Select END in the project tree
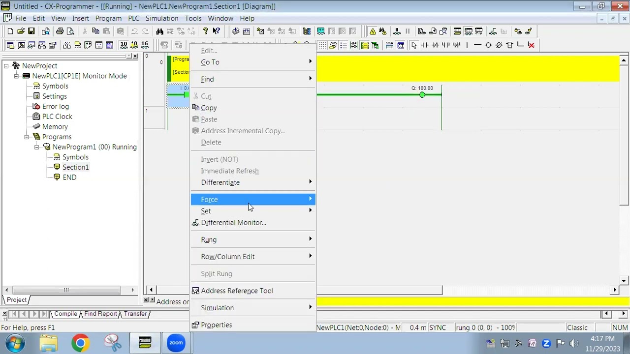The width and height of the screenshot is (630, 354). pos(69,177)
